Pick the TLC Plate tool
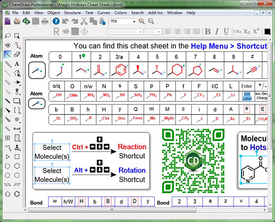Image resolution: width=275 pixels, height=222 pixels. 17,138
